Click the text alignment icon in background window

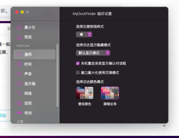pyautogui.click(x=4, y=11)
